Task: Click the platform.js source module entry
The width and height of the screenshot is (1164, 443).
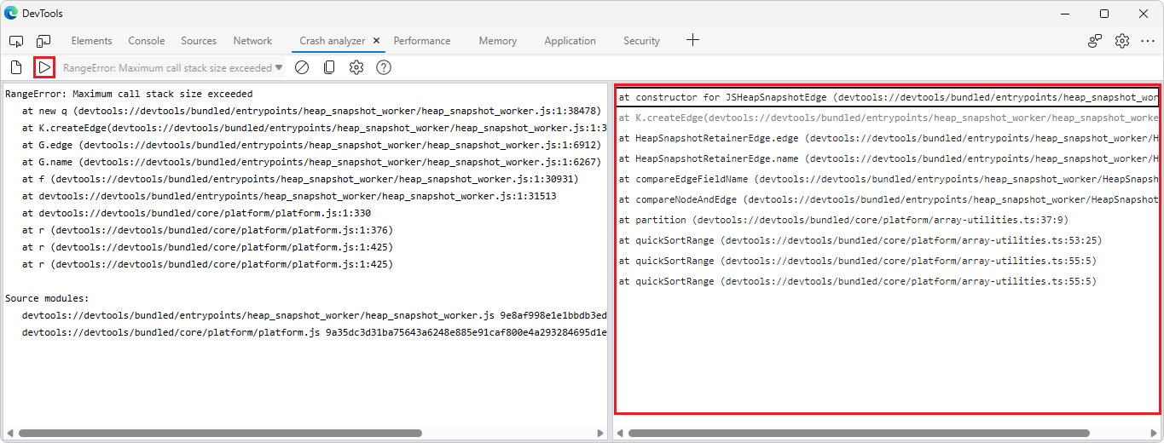Action: coord(314,332)
